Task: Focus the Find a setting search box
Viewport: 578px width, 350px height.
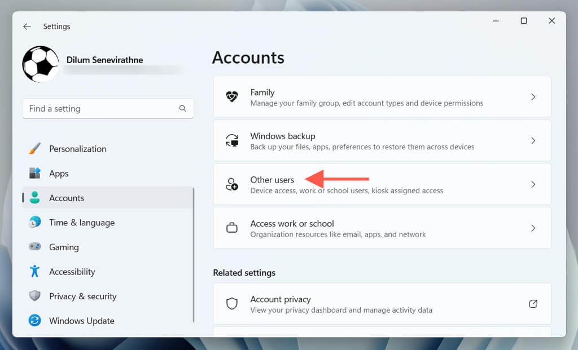Action: (x=108, y=109)
